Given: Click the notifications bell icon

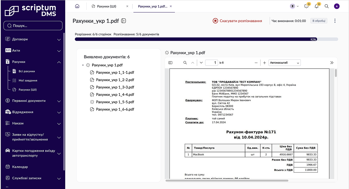Looking at the screenshot, I should [x=317, y=6].
